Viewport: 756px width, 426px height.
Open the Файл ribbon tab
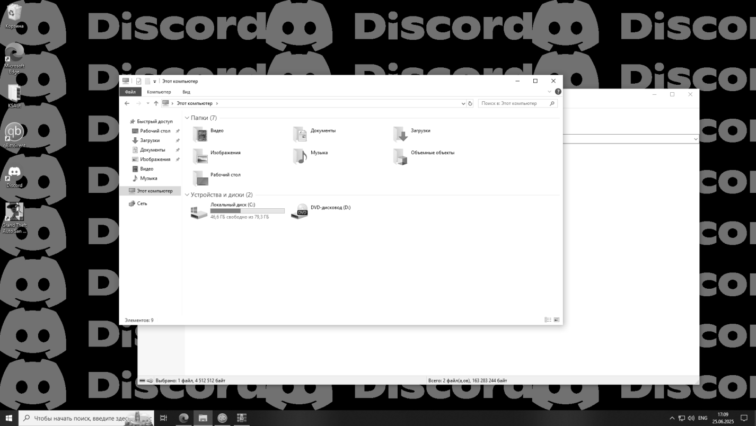(x=130, y=92)
